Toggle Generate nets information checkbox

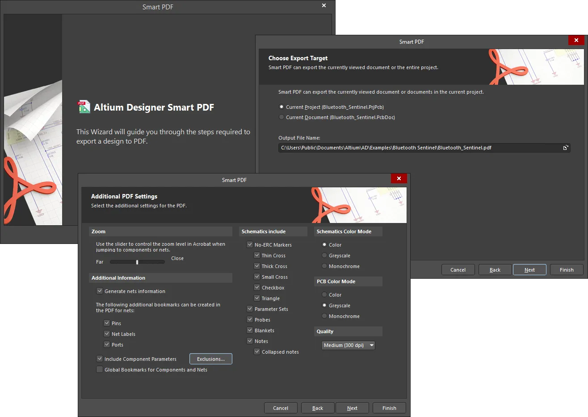[100, 291]
